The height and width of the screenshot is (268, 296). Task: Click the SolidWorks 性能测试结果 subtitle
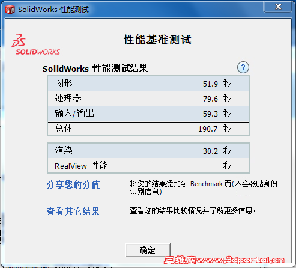pos(95,69)
